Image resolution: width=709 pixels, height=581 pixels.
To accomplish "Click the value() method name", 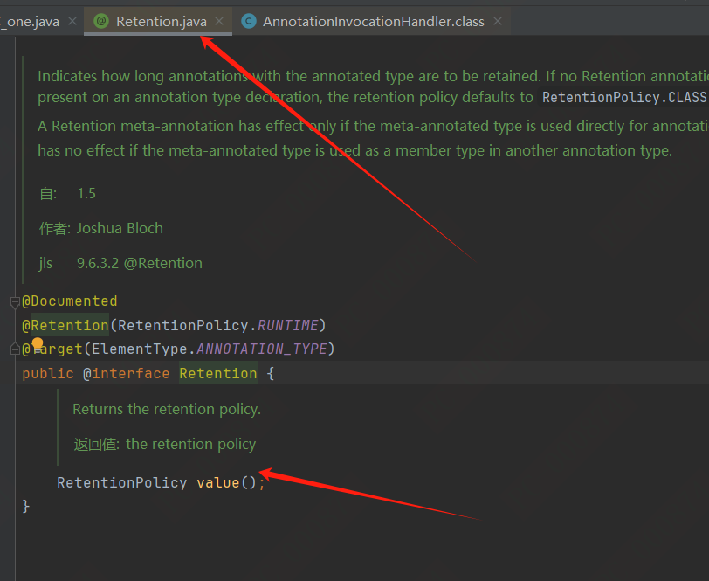I will 218,483.
